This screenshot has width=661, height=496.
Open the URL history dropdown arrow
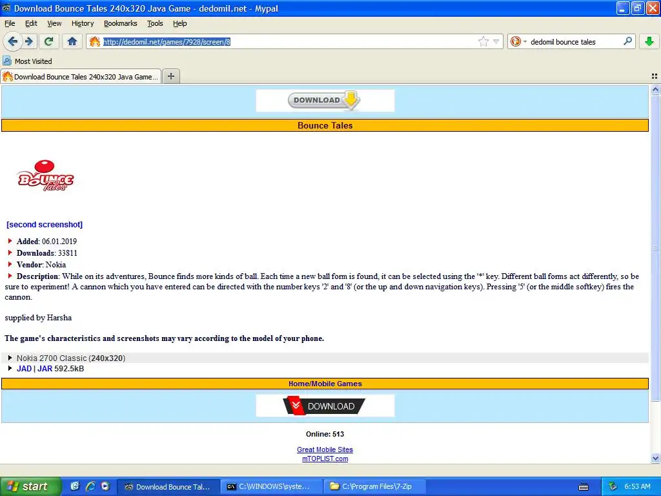(x=496, y=41)
